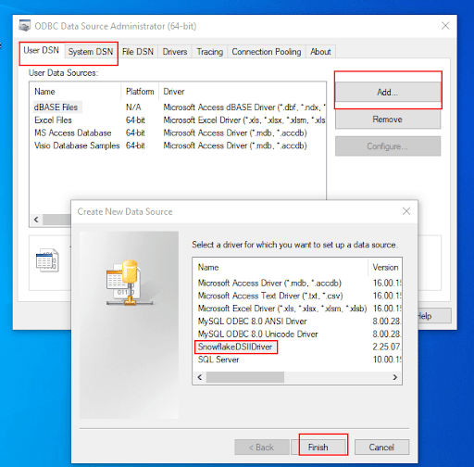Select MySQL ODBC 8.0 ANSI Driver
The height and width of the screenshot is (467, 474).
(x=252, y=322)
